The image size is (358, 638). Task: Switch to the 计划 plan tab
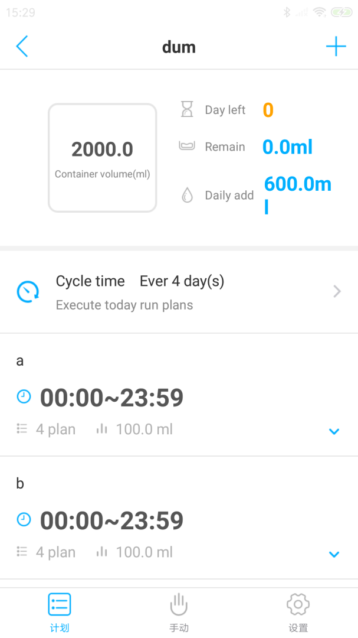[60, 611]
